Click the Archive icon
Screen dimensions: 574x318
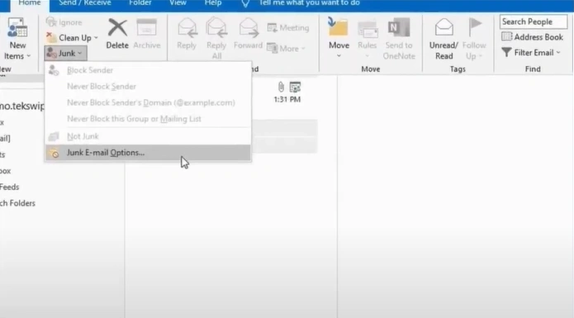[x=146, y=28]
